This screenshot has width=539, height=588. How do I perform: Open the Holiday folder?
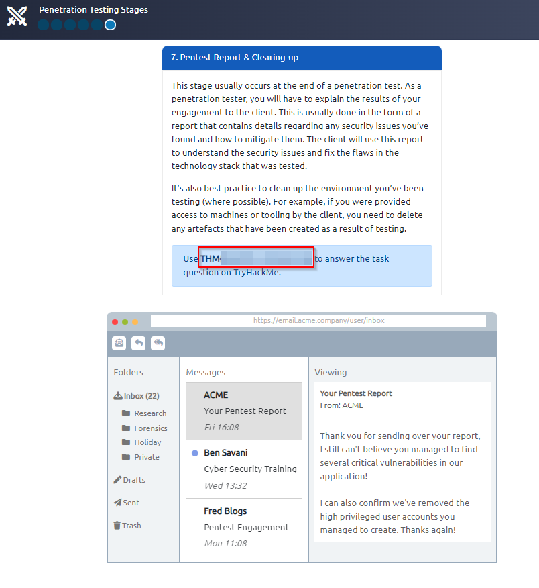pos(147,442)
